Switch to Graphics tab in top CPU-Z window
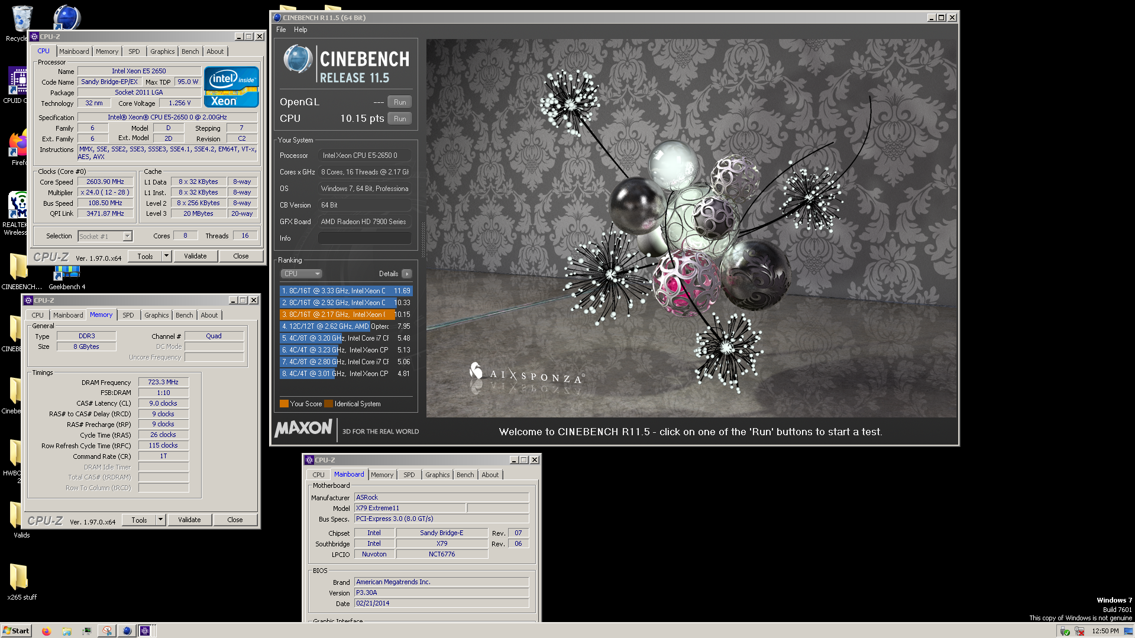The image size is (1135, 638). click(162, 51)
